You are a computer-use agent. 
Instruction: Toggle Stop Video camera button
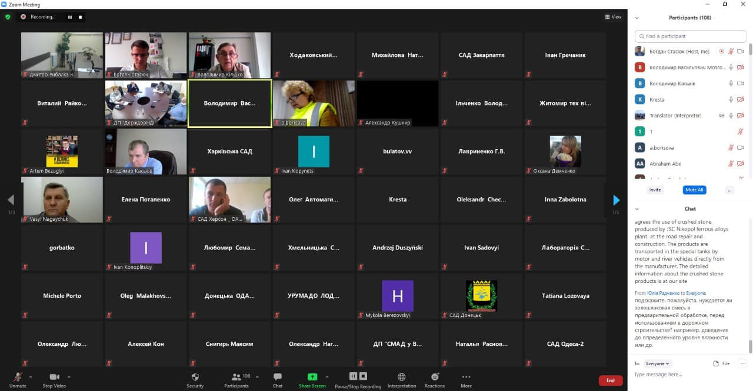pos(55,377)
